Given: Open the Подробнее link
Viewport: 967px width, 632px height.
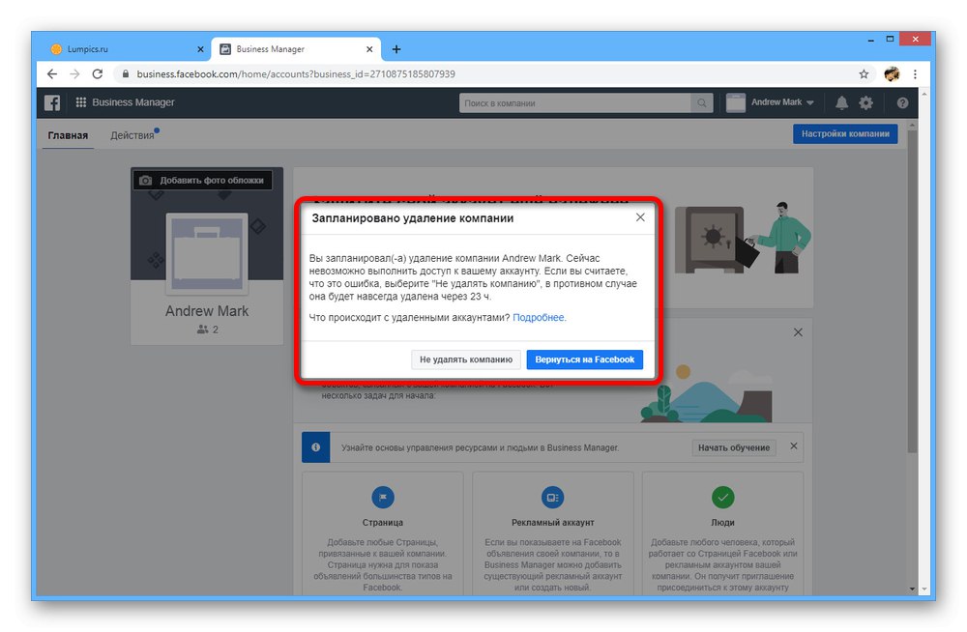Looking at the screenshot, I should [x=539, y=318].
